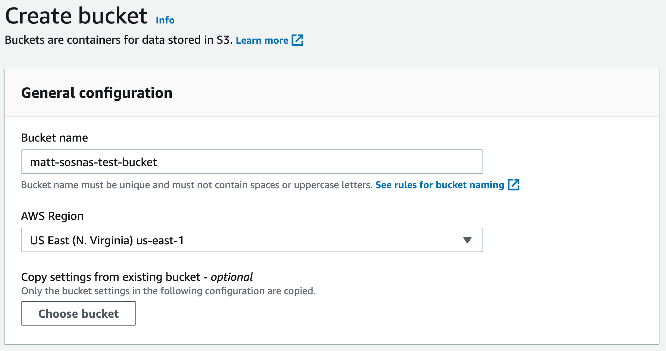
Task: Click external-link icon next to Learn more
Action: (x=297, y=40)
